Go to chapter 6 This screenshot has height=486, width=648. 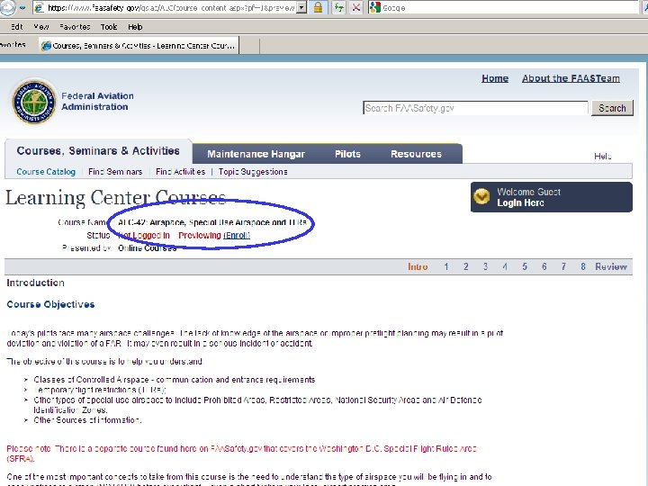544,266
